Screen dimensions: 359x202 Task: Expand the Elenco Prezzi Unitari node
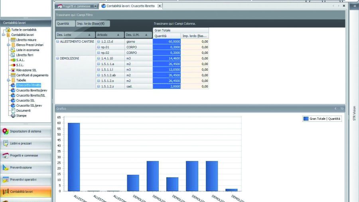point(8,45)
